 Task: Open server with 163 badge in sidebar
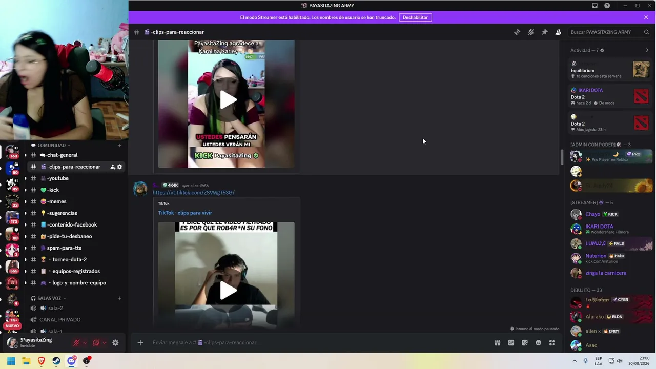[12, 151]
